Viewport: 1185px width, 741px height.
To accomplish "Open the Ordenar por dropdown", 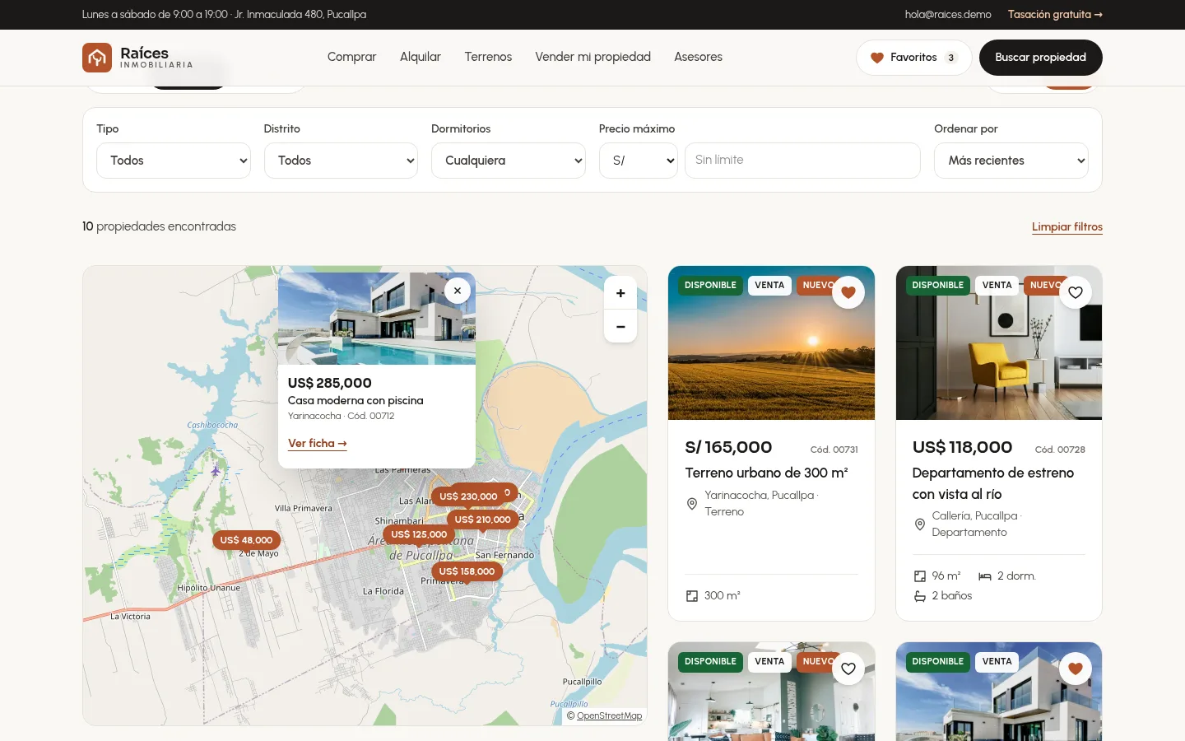I will click(1011, 161).
